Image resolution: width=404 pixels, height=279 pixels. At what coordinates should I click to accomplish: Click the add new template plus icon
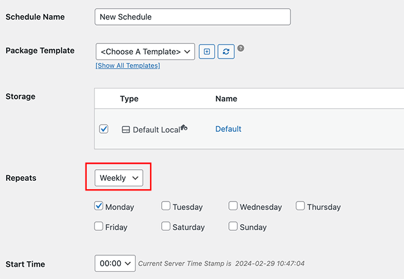207,52
